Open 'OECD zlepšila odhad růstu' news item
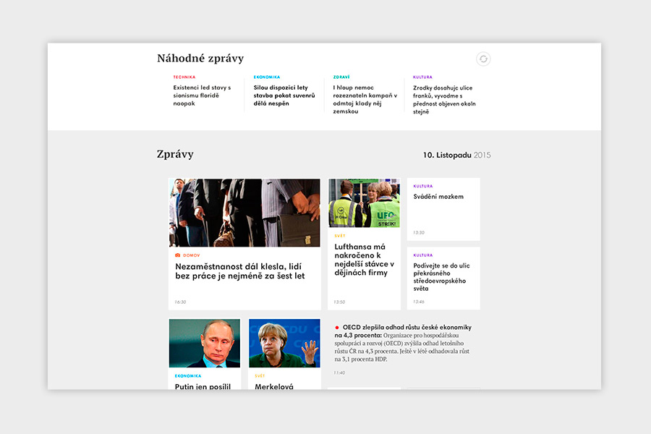The image size is (651, 434). (x=402, y=327)
